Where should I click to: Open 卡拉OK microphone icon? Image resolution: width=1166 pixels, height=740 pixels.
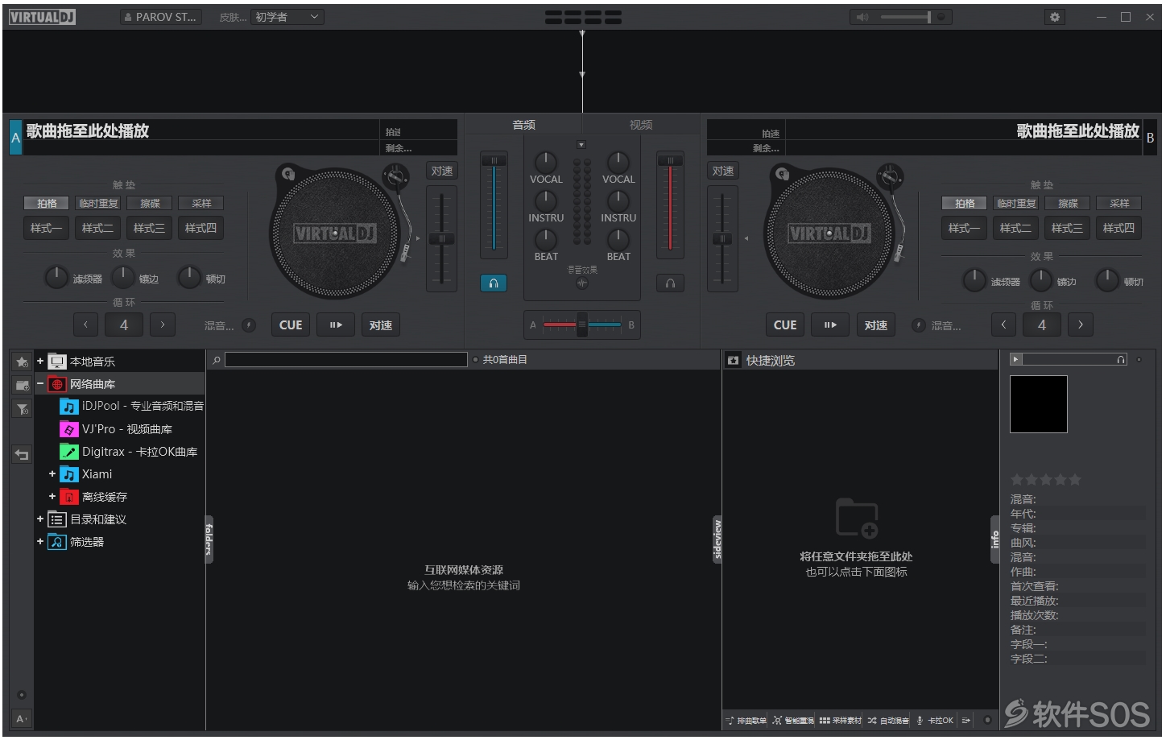pyautogui.click(x=920, y=720)
